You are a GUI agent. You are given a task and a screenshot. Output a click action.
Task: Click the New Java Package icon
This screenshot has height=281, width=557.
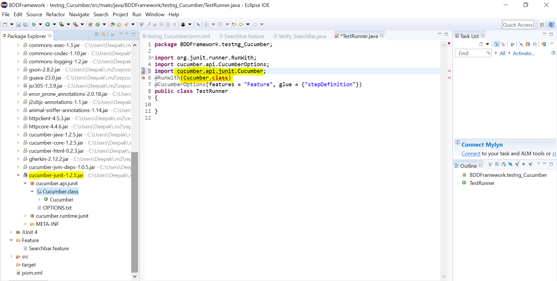click(91, 24)
